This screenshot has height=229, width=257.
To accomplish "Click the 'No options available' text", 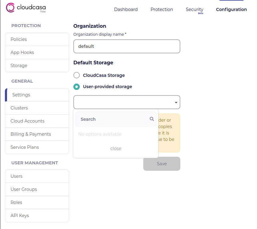I will pos(100,134).
